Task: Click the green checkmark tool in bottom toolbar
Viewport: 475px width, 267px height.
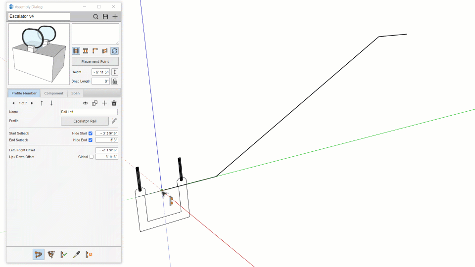Action: click(x=63, y=255)
